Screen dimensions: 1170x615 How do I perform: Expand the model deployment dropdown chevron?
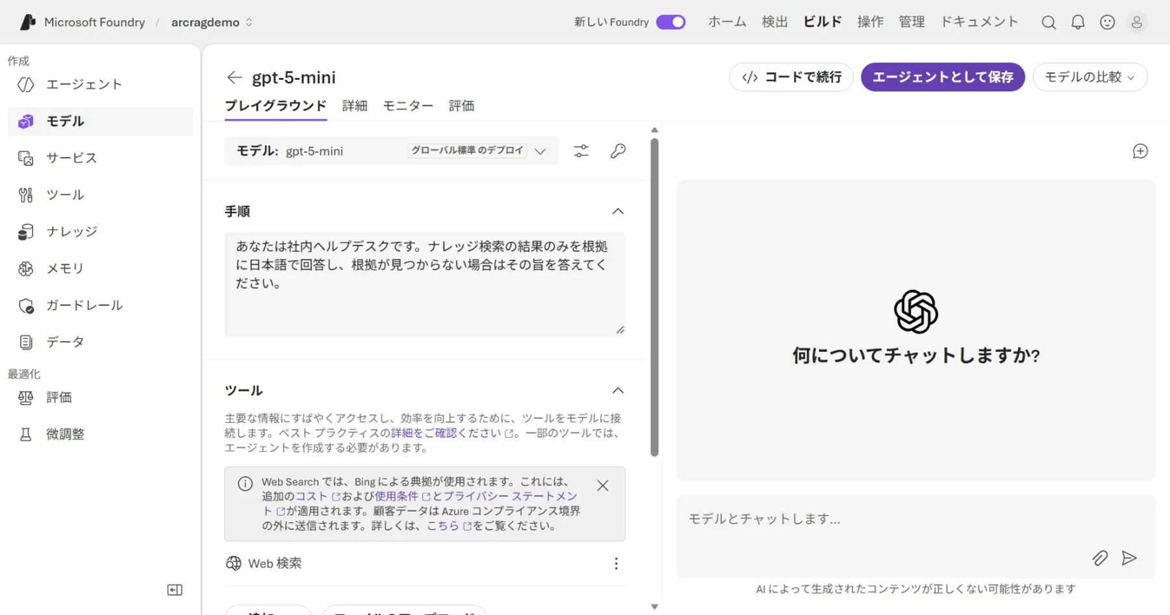(540, 151)
